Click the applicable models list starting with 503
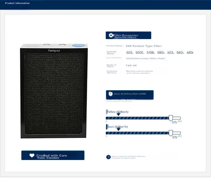The height and width of the screenshot is (178, 211). click(160, 53)
